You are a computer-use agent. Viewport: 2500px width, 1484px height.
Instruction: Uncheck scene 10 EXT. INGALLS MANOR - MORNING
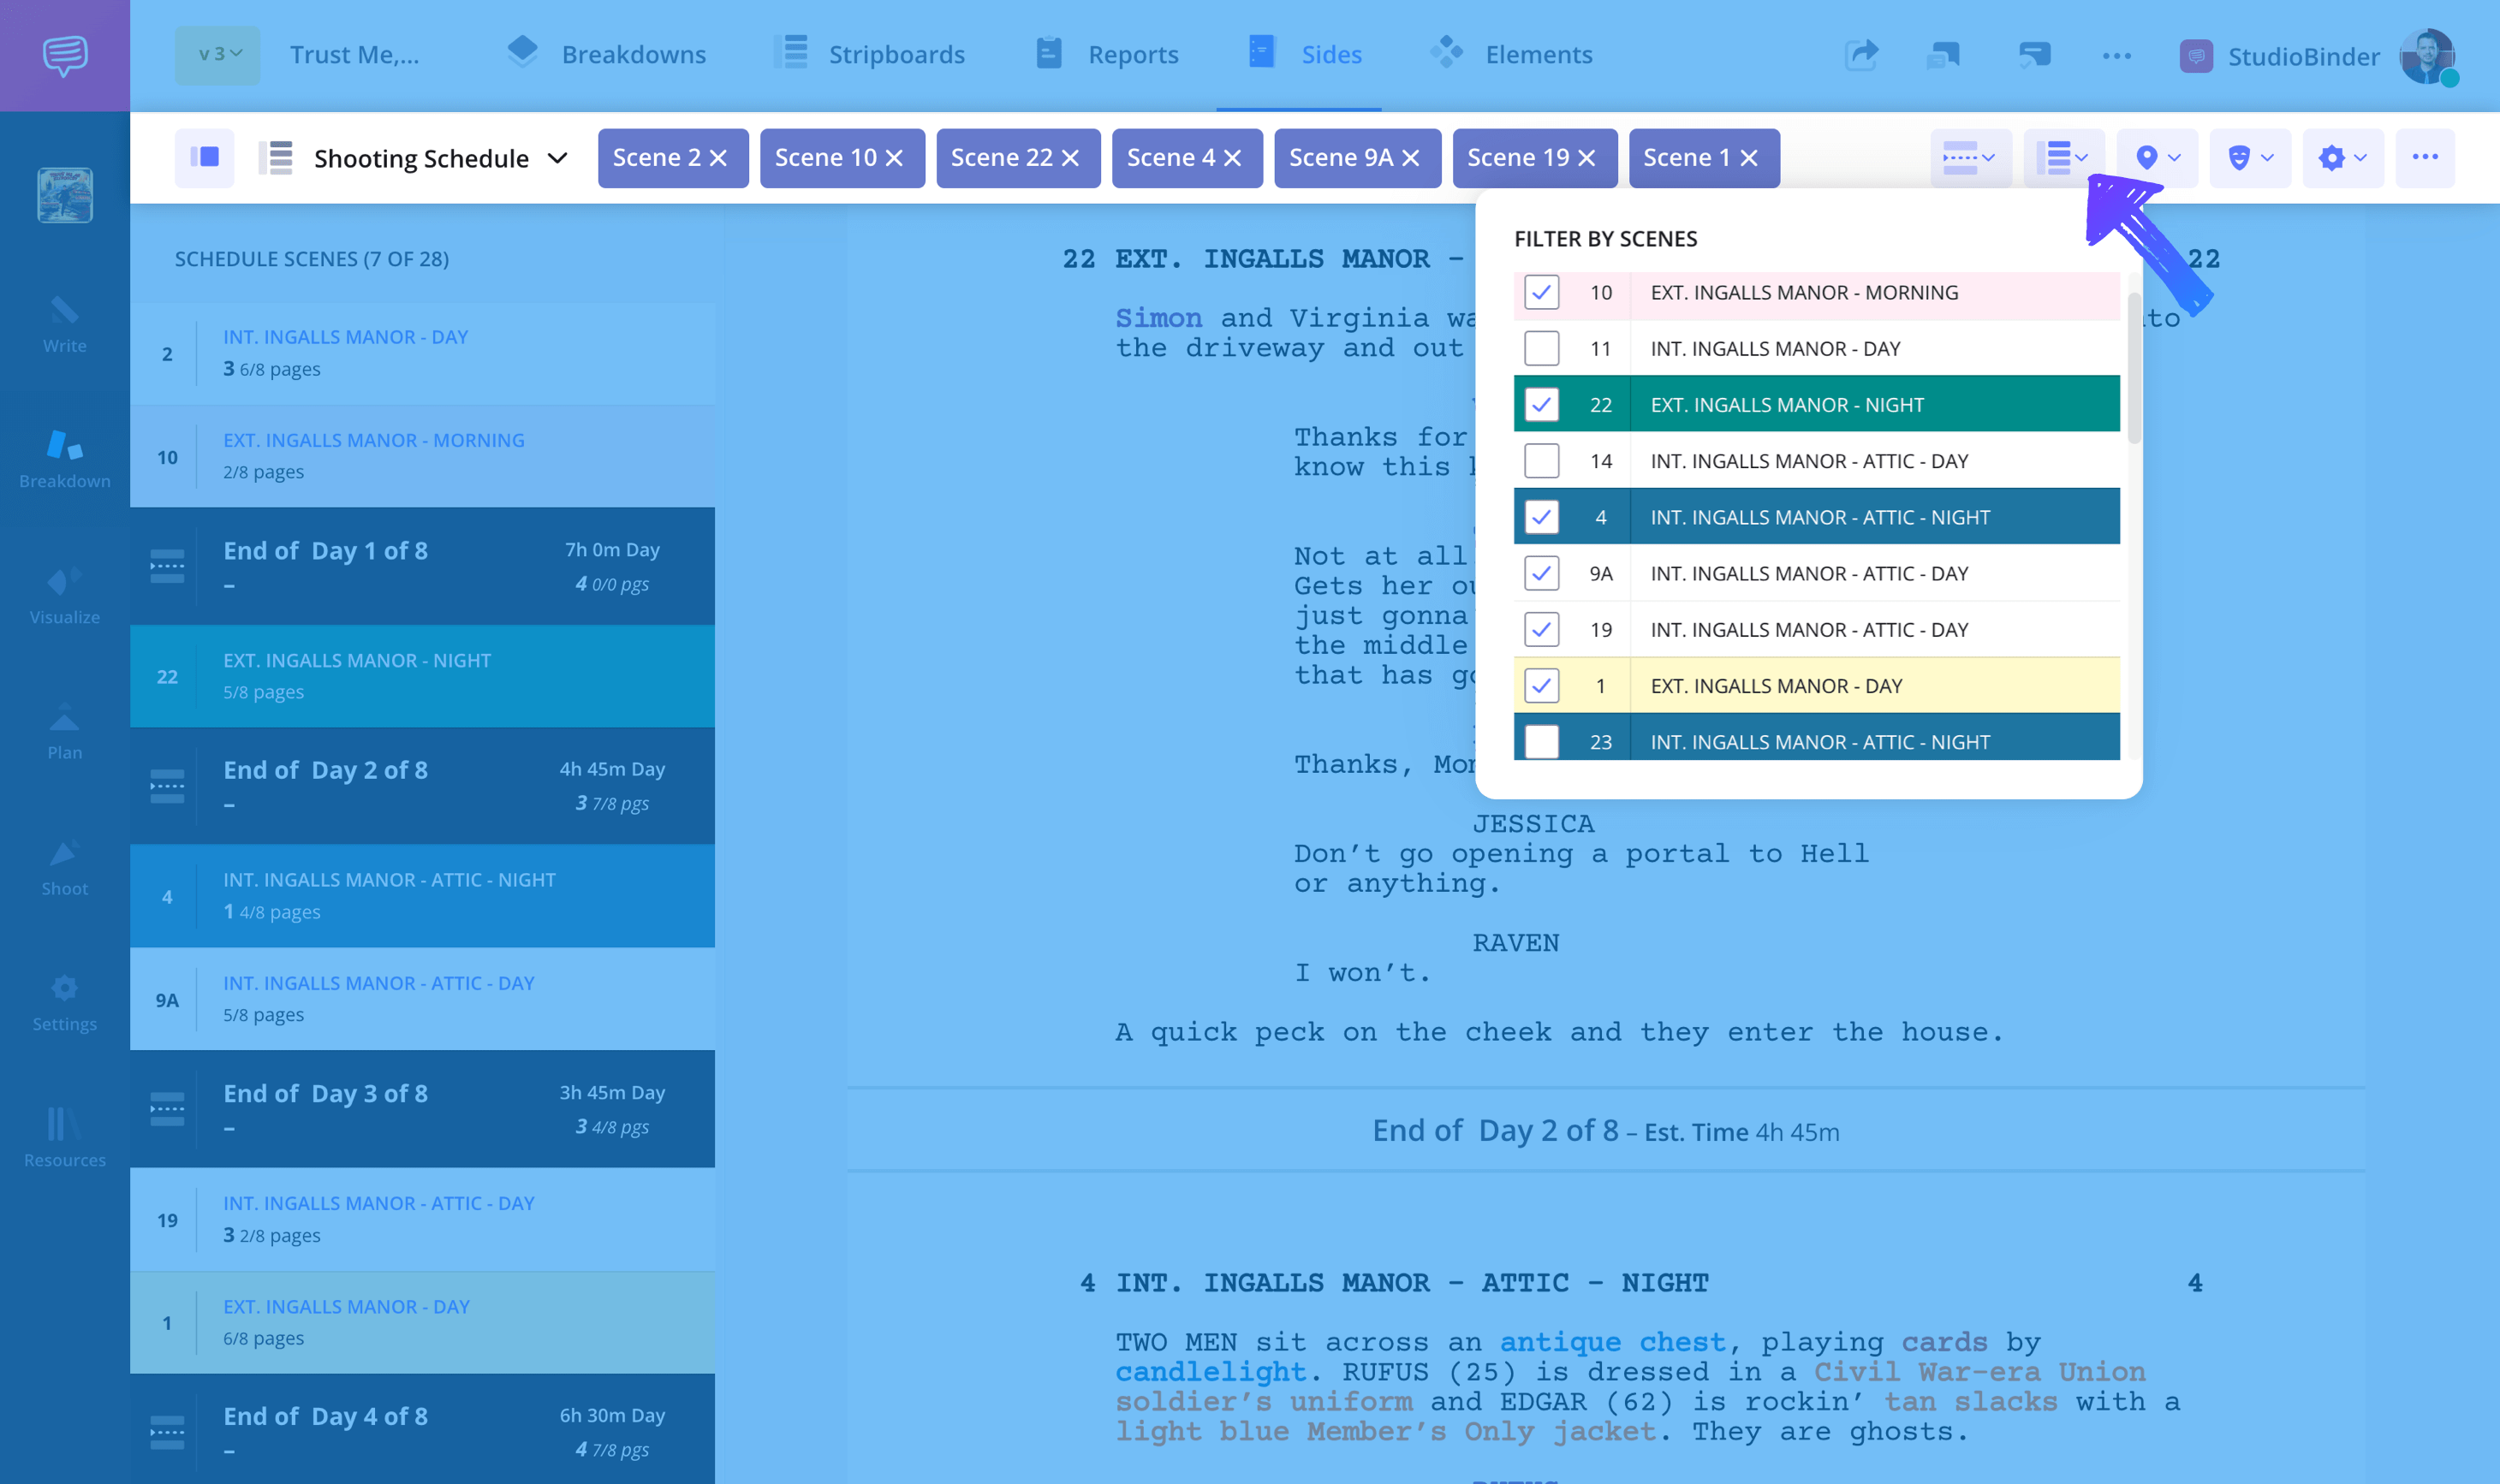pos(1542,292)
